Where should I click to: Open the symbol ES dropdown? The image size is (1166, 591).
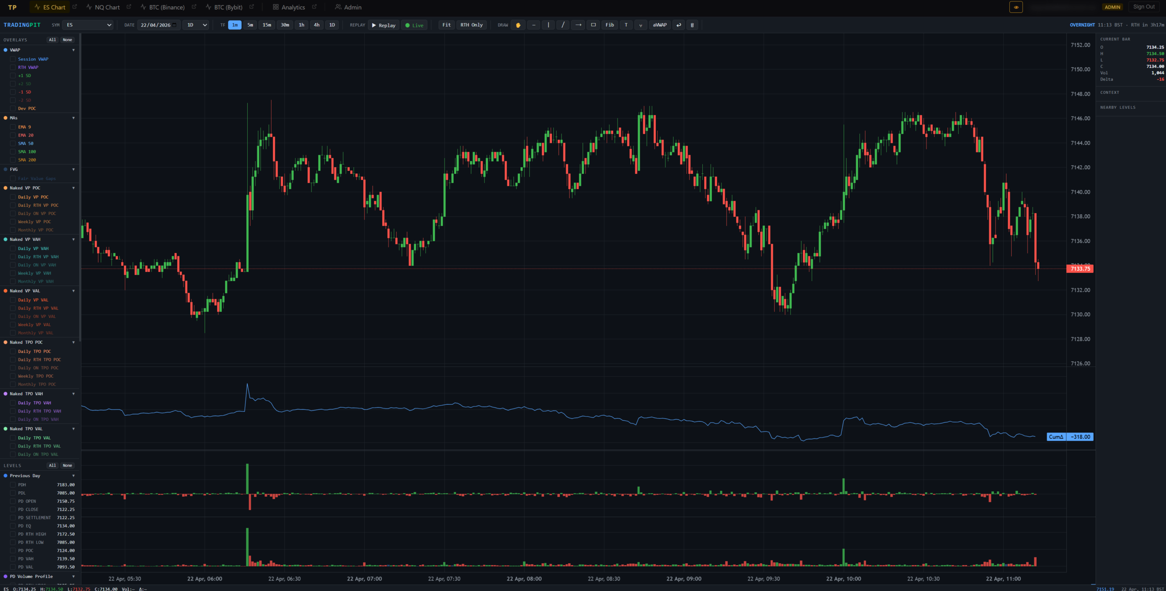tap(88, 25)
